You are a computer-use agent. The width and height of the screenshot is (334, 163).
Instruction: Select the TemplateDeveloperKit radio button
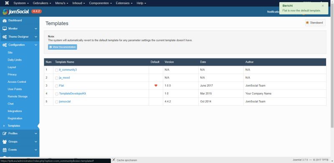pyautogui.click(x=57, y=94)
